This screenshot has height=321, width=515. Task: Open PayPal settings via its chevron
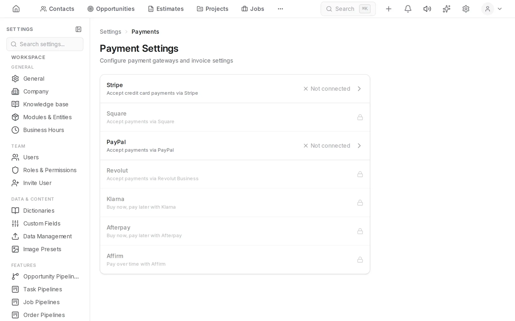point(359,146)
